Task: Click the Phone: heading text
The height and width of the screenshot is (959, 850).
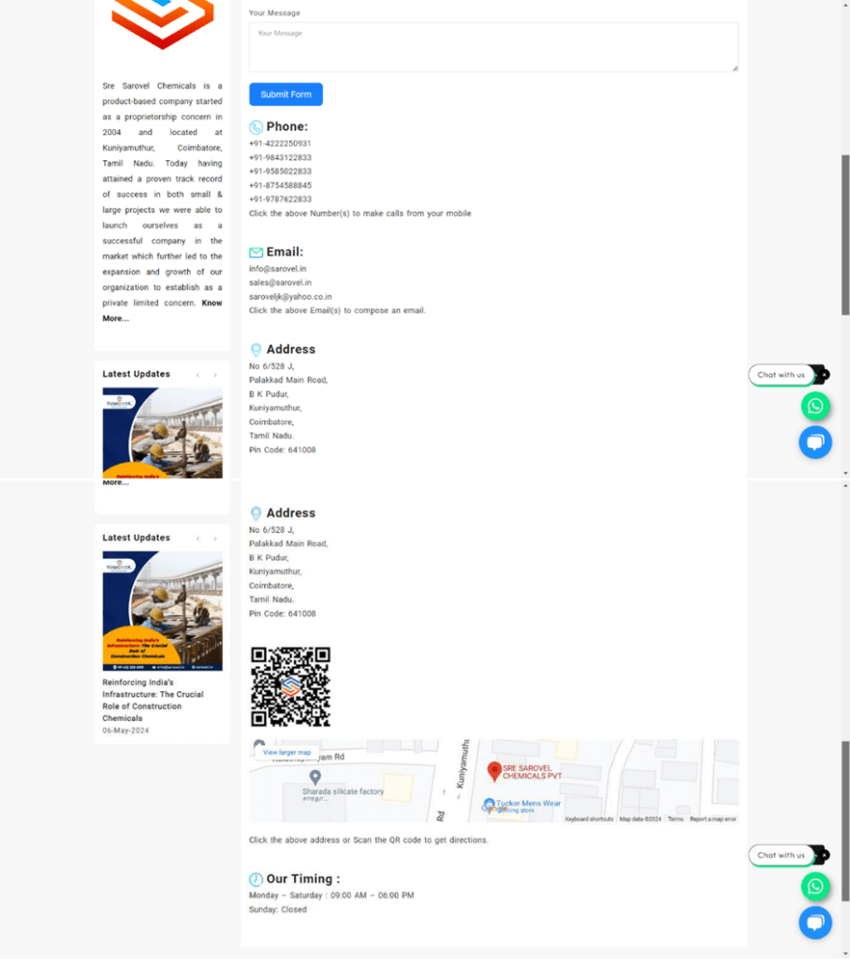Action: coord(287,126)
